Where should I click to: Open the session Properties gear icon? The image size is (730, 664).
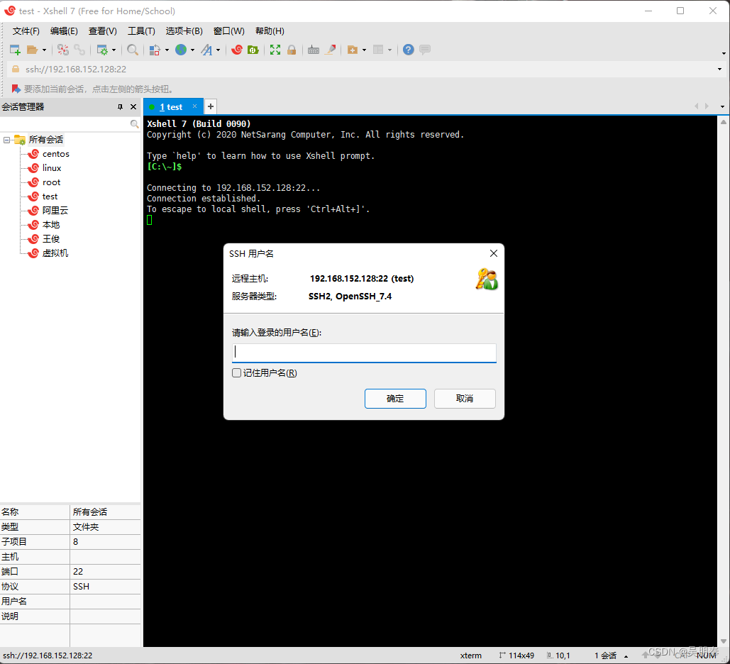(x=101, y=50)
